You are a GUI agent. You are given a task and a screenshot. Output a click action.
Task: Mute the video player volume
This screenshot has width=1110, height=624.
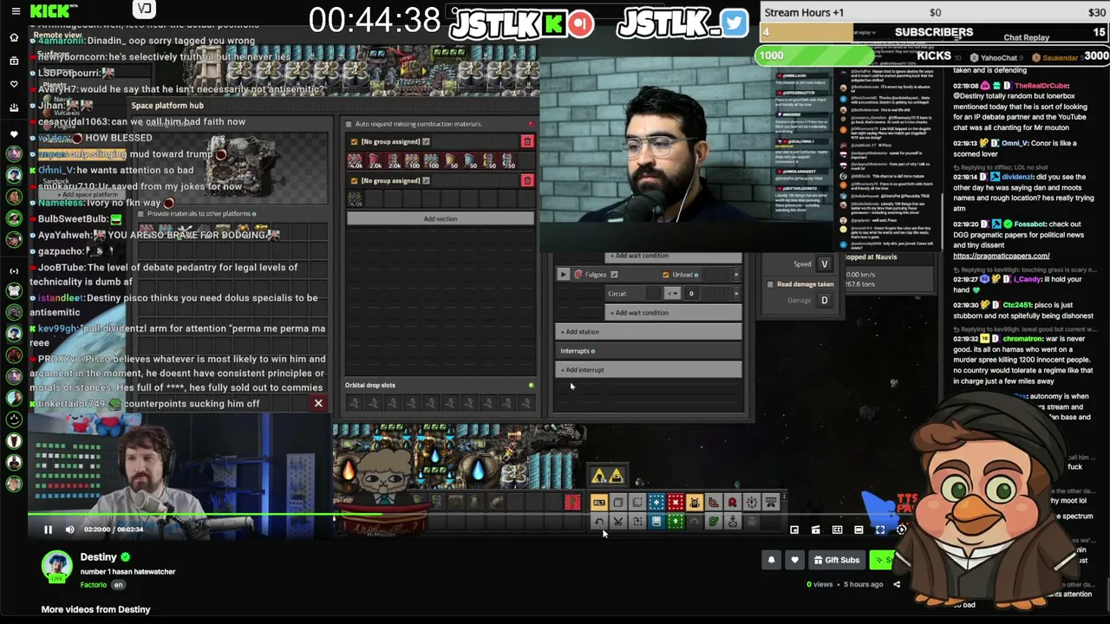(70, 530)
